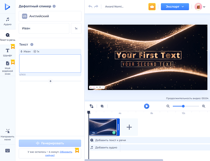Expand the user avatar menu
The image size is (210, 161).
click(x=200, y=7)
